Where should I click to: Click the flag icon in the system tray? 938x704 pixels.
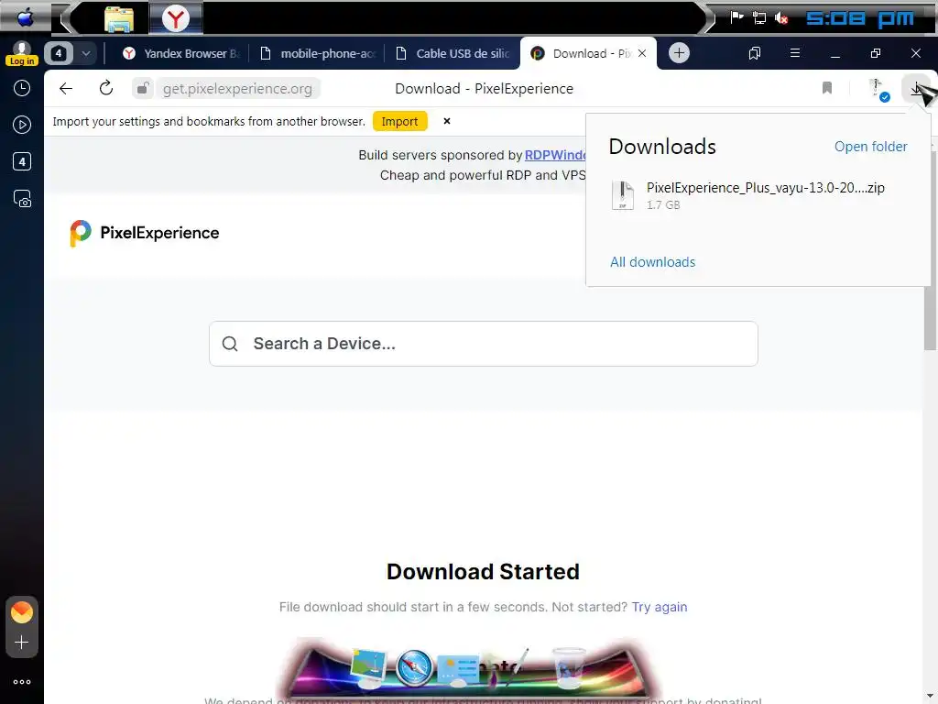[736, 17]
